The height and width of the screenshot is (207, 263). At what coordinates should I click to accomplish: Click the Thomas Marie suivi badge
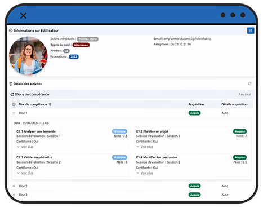click(x=88, y=39)
